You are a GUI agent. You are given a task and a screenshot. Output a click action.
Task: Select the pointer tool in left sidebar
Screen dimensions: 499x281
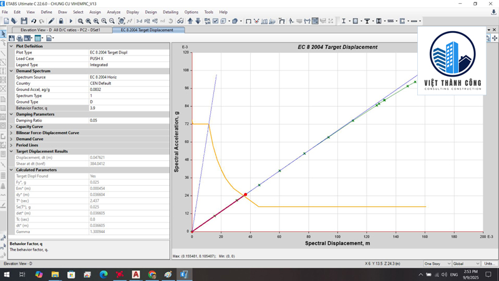(x=3, y=34)
